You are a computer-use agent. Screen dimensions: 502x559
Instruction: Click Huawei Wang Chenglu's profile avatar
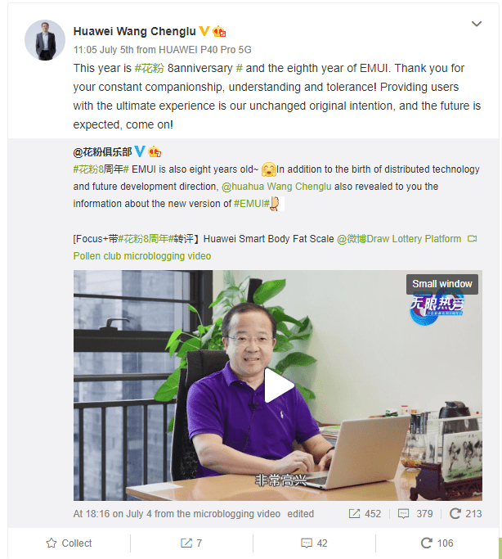(45, 40)
